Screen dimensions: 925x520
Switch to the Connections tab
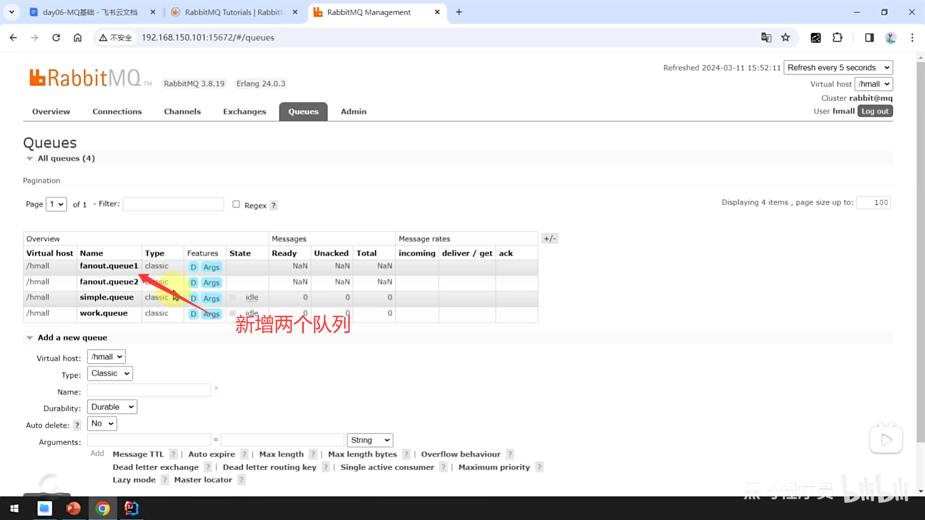[117, 112]
